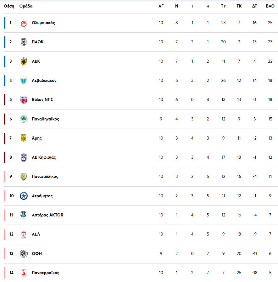The width and height of the screenshot is (278, 282).
Task: Open the Πανσερραϊκός team name link
Action: 45,273
